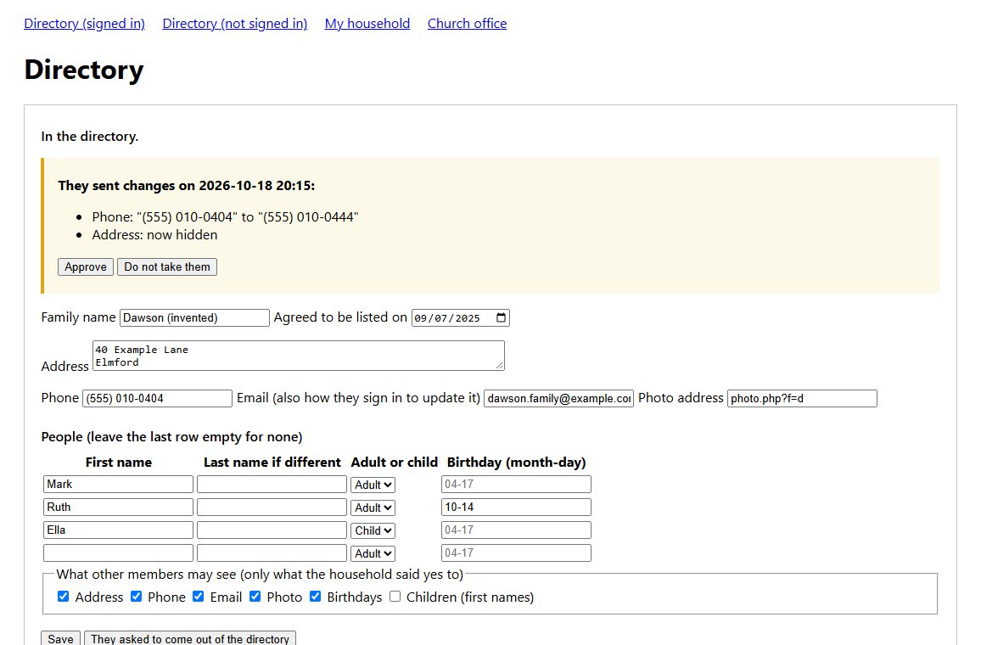Screen dimensions: 981x645
Task: Approve the submitted changes
Action: (x=86, y=267)
